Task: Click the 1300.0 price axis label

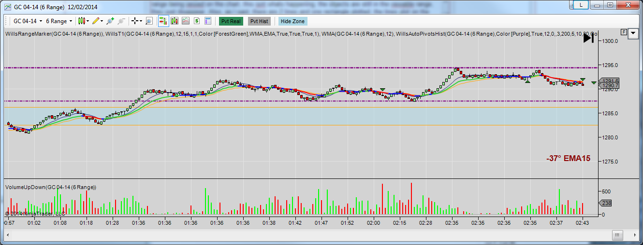Action: pyautogui.click(x=610, y=41)
